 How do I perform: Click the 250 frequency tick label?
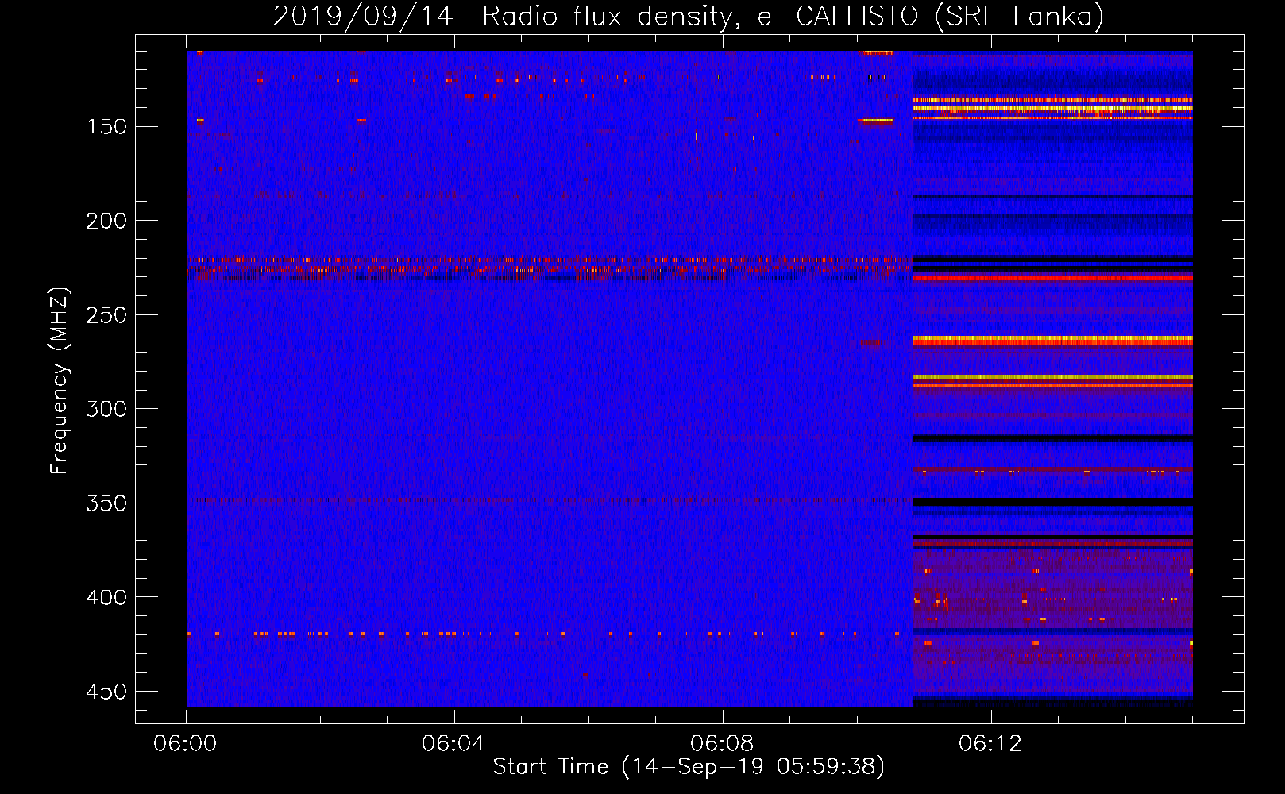[106, 315]
